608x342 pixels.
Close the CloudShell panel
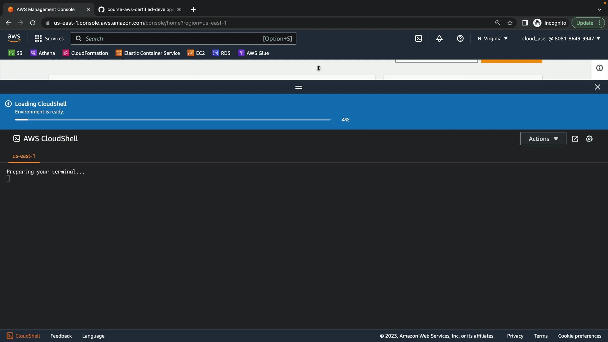(598, 87)
